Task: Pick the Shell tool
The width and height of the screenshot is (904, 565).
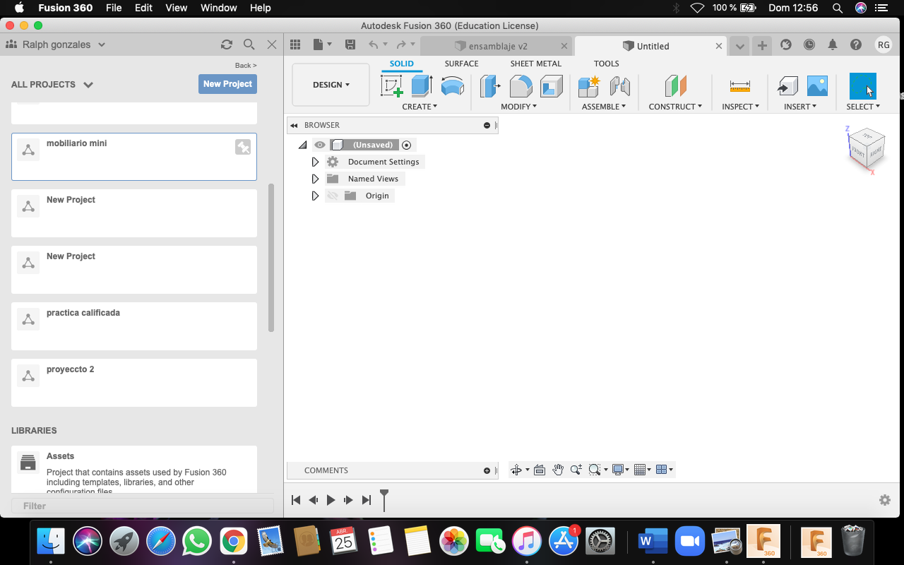Action: 551,86
